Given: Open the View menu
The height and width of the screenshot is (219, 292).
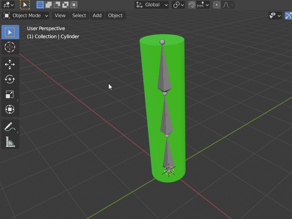Looking at the screenshot, I should 60,16.
